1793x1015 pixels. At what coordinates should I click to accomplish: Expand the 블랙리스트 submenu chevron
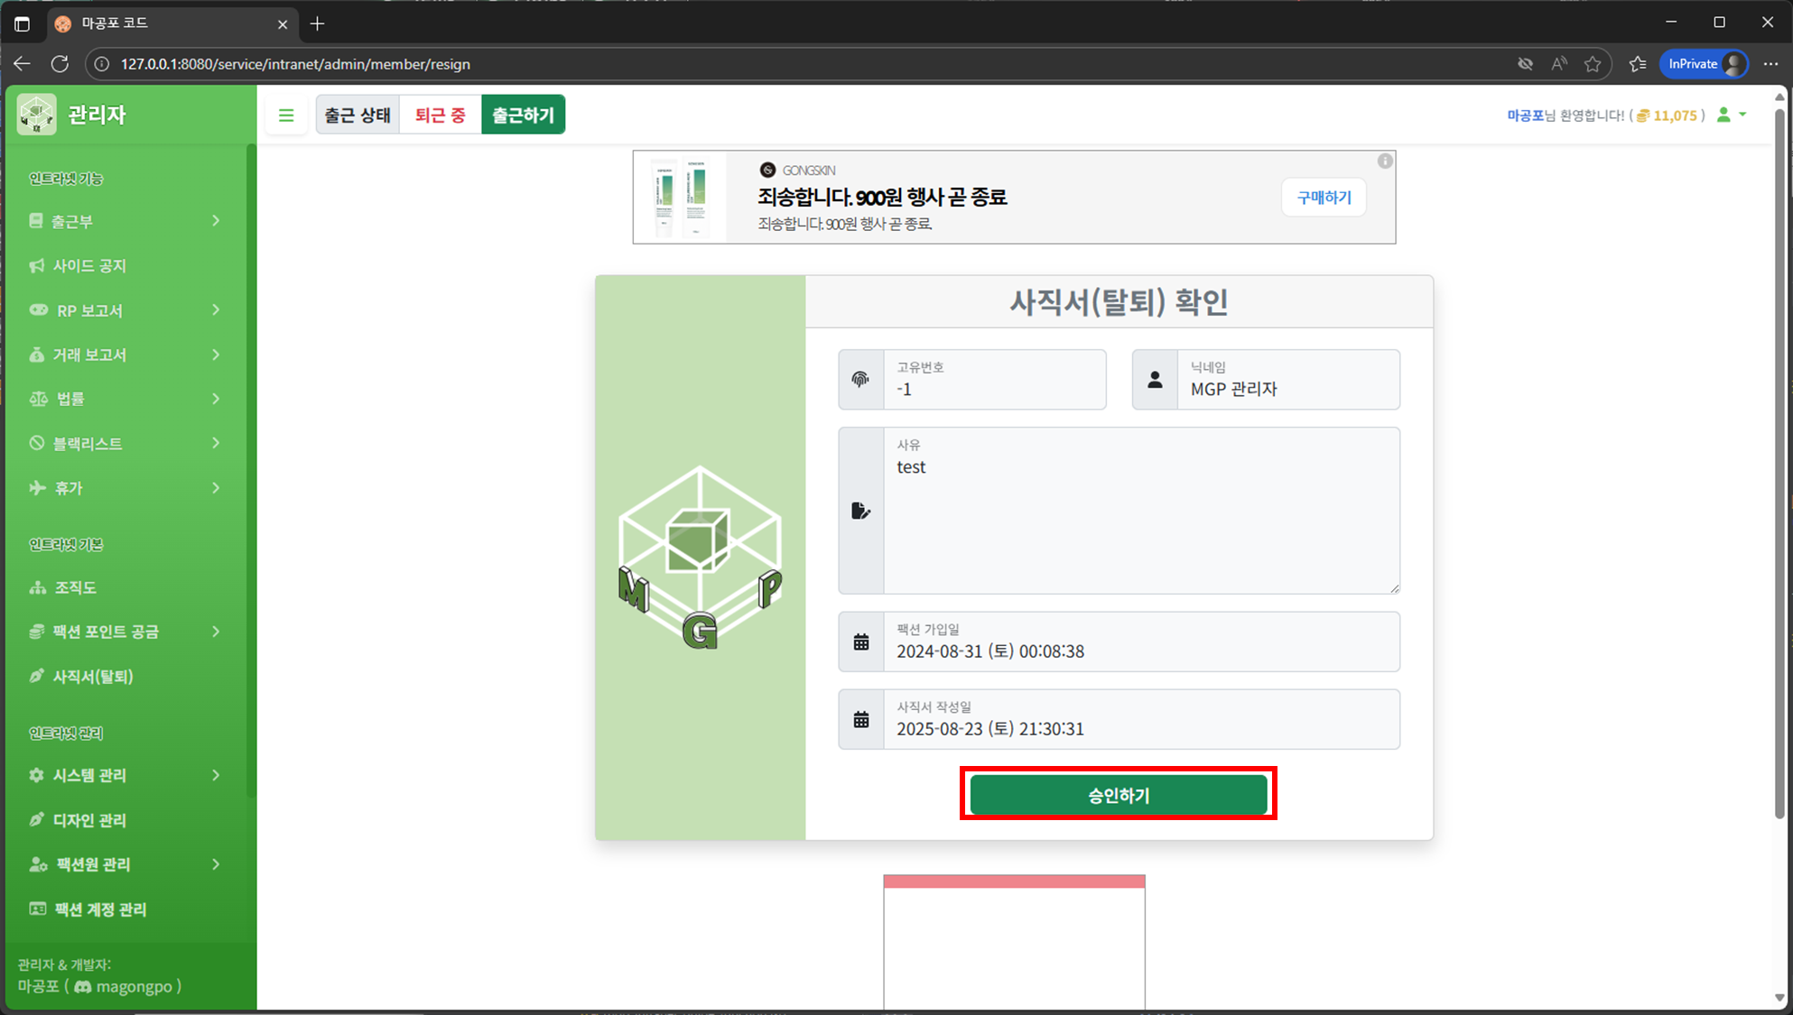(216, 443)
